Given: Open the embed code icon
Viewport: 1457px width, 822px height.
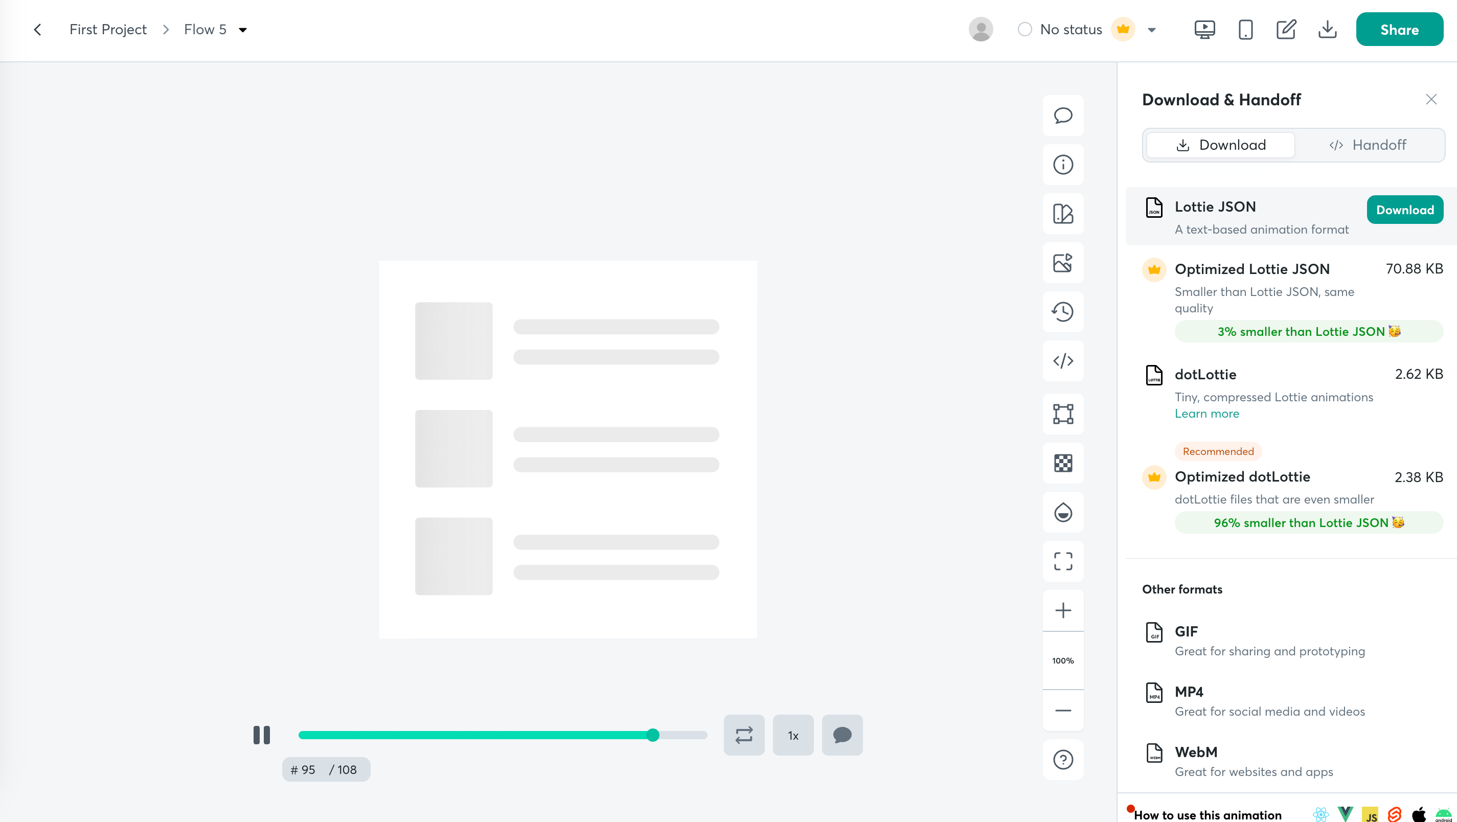Looking at the screenshot, I should click(1063, 361).
